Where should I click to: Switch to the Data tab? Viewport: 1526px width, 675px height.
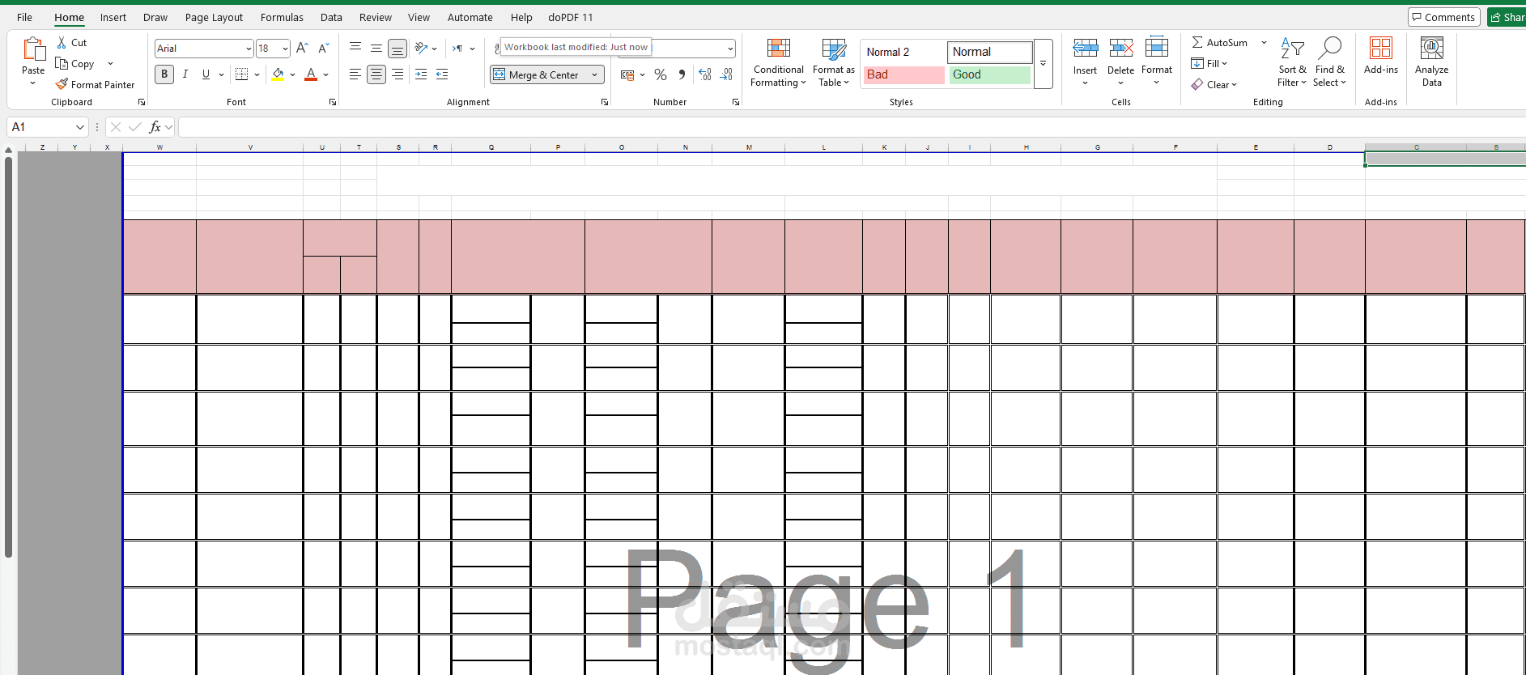coord(331,17)
